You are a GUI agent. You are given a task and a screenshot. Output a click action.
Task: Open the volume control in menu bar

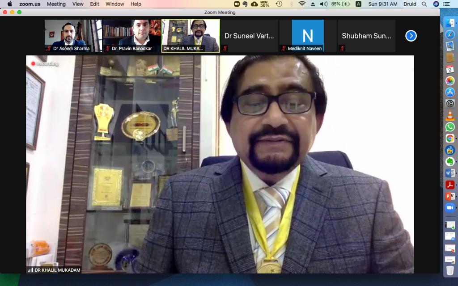pos(323,4)
